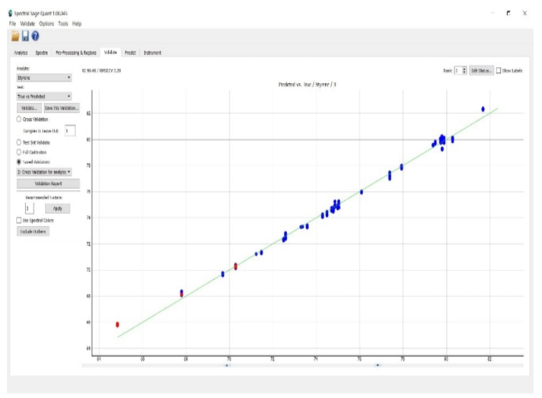
Task: Switch to the Analytes tab
Action: coord(21,53)
